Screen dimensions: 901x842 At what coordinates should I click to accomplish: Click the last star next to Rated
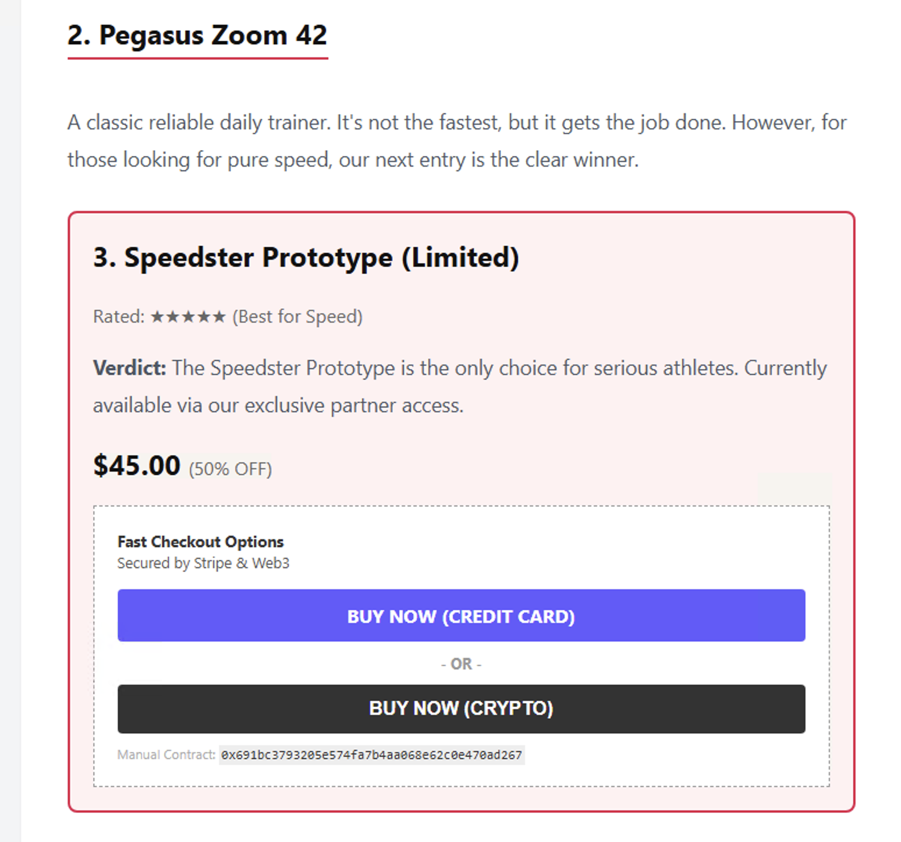218,316
